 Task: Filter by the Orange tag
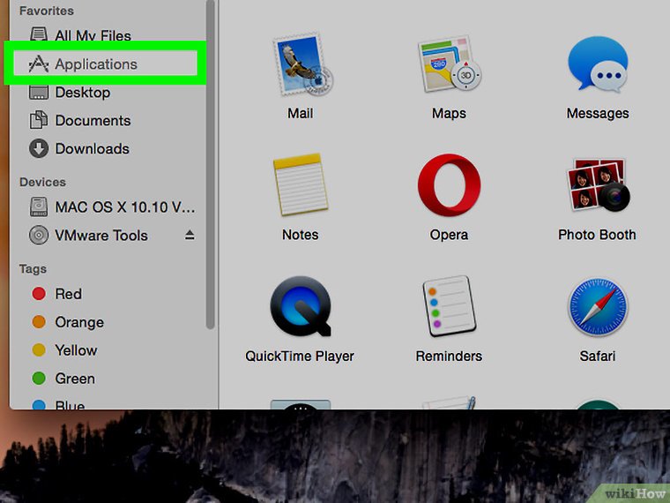click(78, 322)
